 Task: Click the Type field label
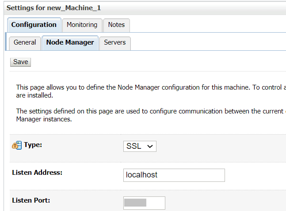pos(33,144)
